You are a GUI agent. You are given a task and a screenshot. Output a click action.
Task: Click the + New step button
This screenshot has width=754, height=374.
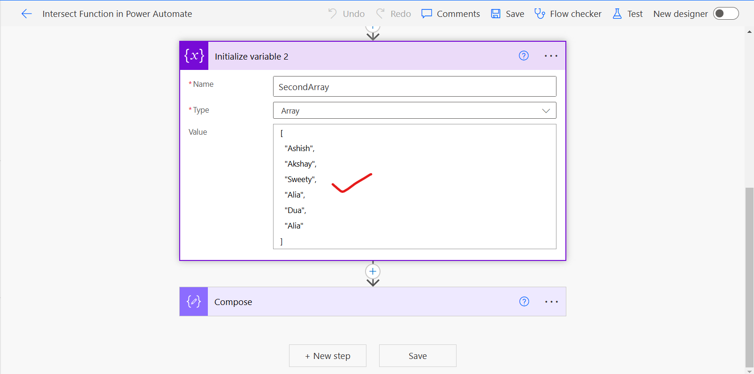coord(327,356)
